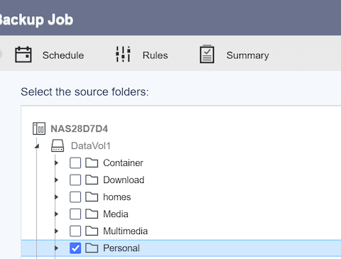Click the Rules sliders icon
The image size is (341, 259).
coord(123,54)
